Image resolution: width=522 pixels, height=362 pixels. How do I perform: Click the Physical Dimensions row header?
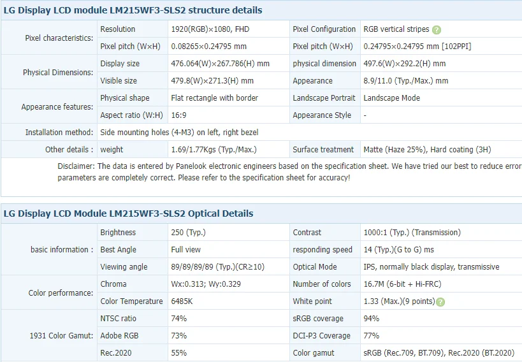click(x=58, y=72)
